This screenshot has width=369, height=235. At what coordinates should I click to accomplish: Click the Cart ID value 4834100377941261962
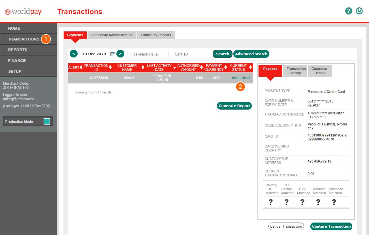[327, 137]
